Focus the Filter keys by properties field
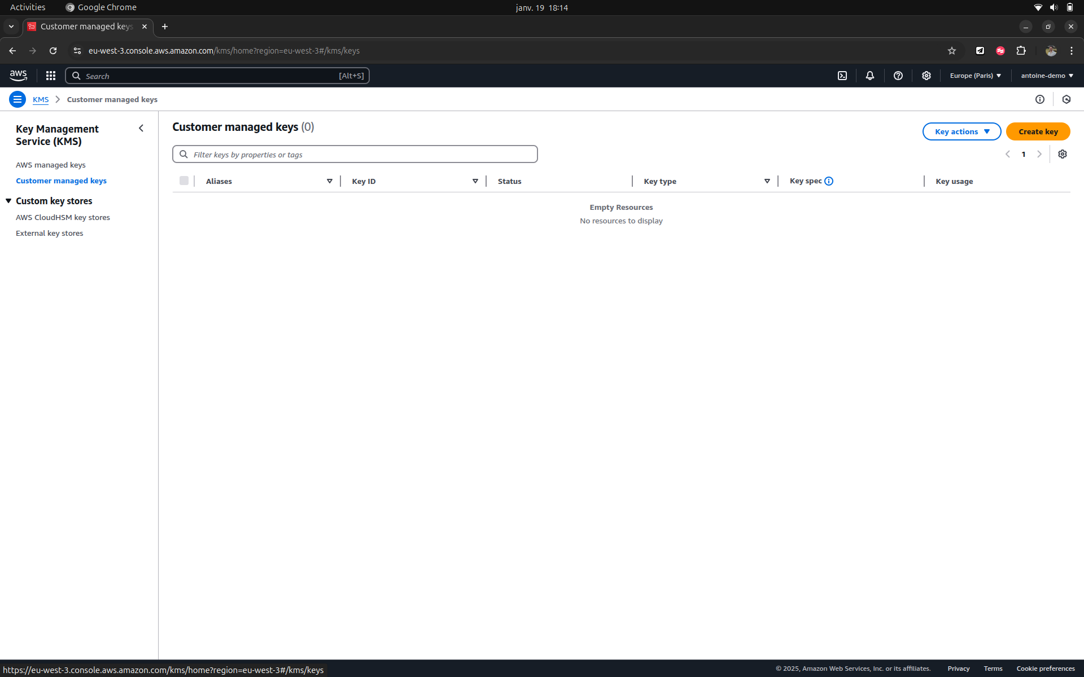Image resolution: width=1084 pixels, height=677 pixels. click(x=361, y=155)
